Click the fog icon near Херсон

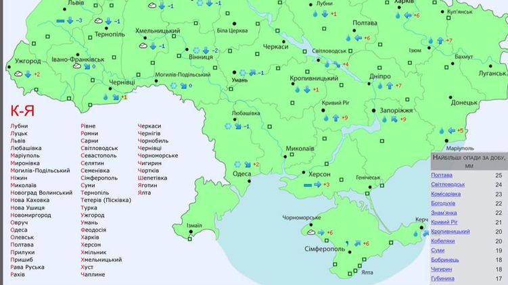[x=306, y=184]
